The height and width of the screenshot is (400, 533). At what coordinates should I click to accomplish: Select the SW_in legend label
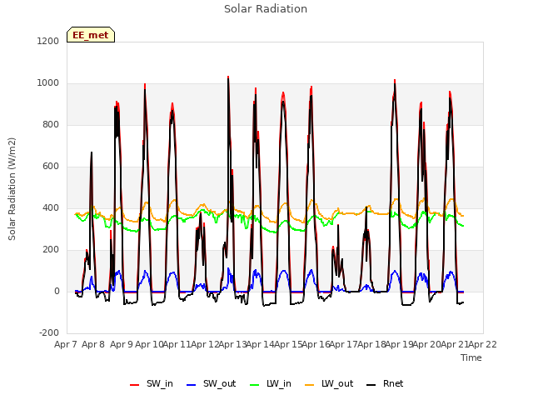point(160,383)
